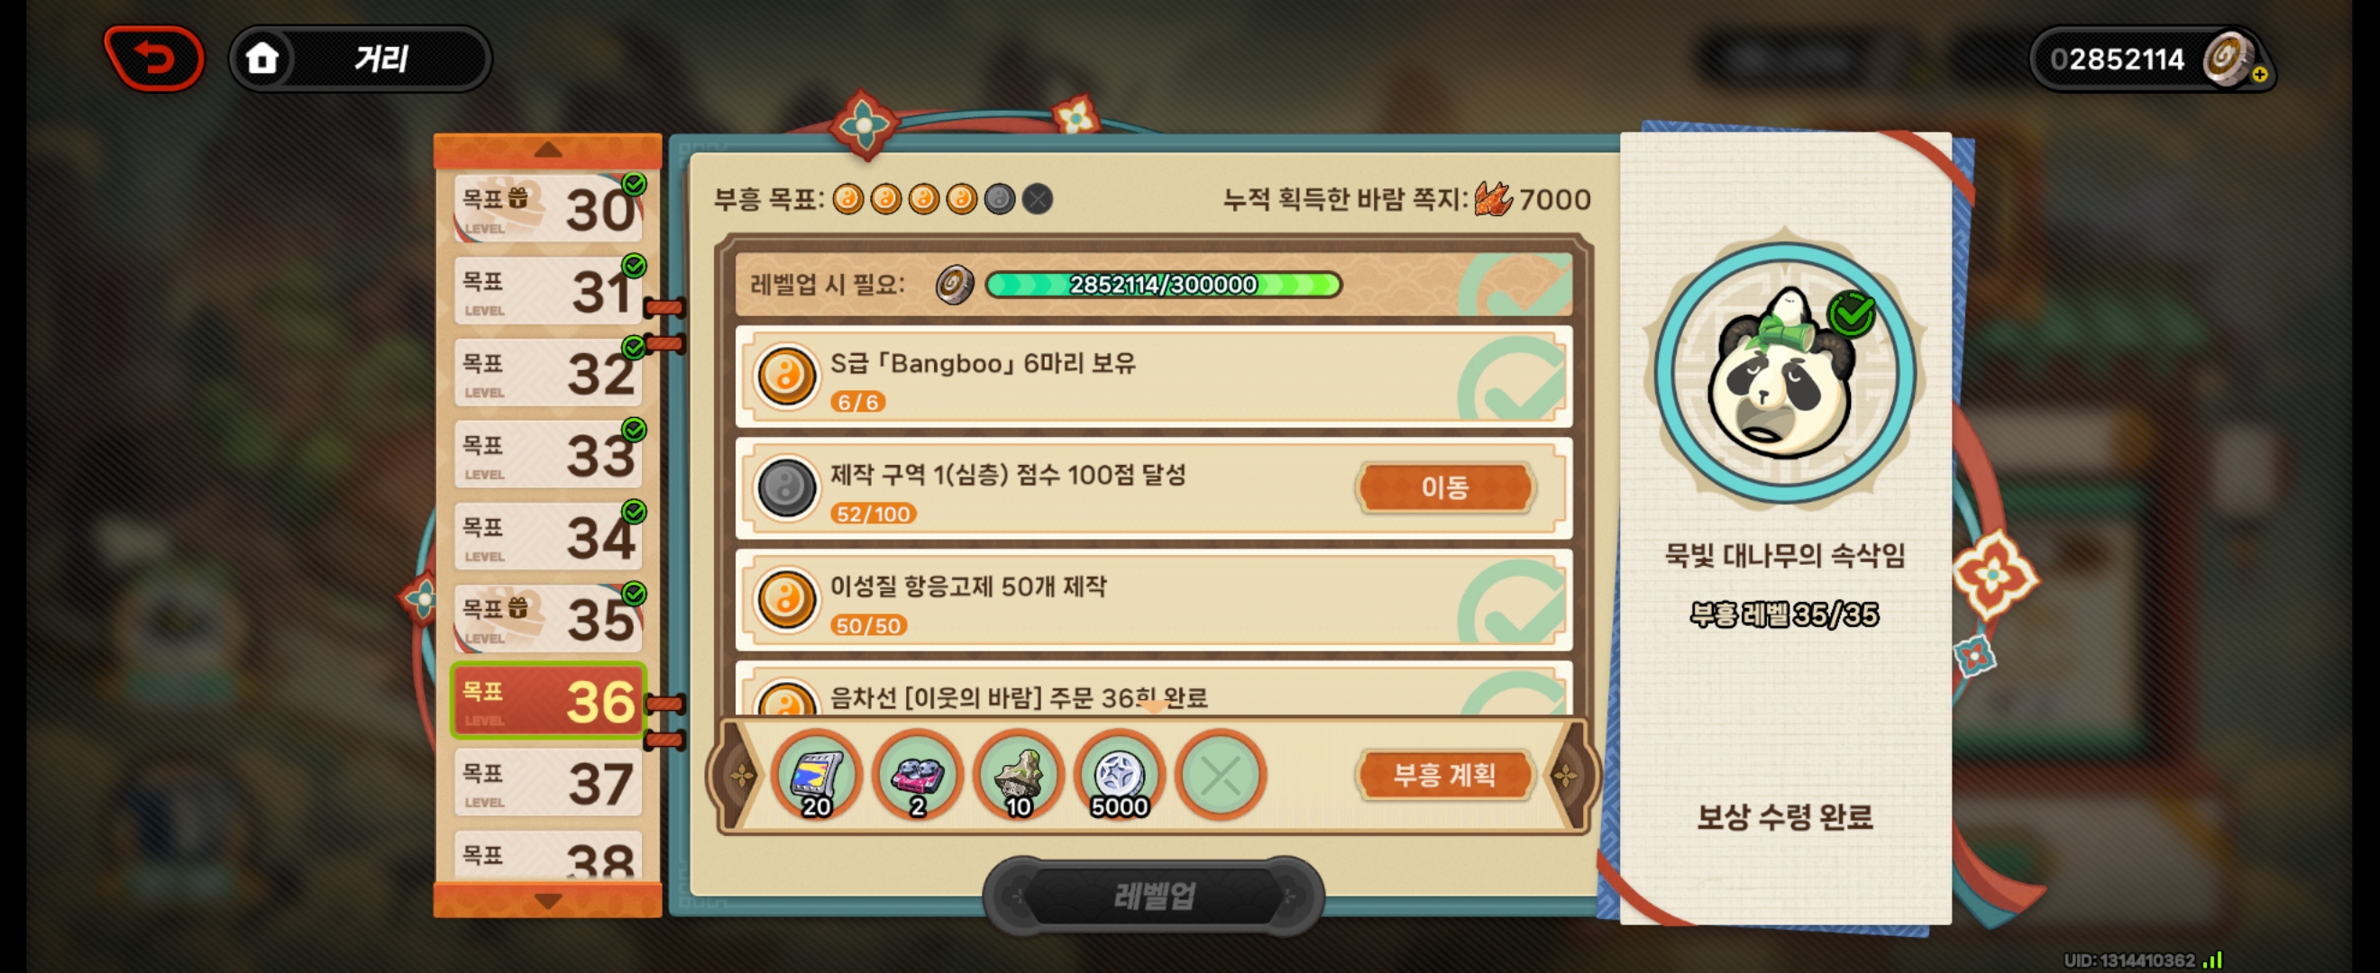Select the film reward icon showing 20
Viewport: 2380px width, 973px height.
[817, 776]
